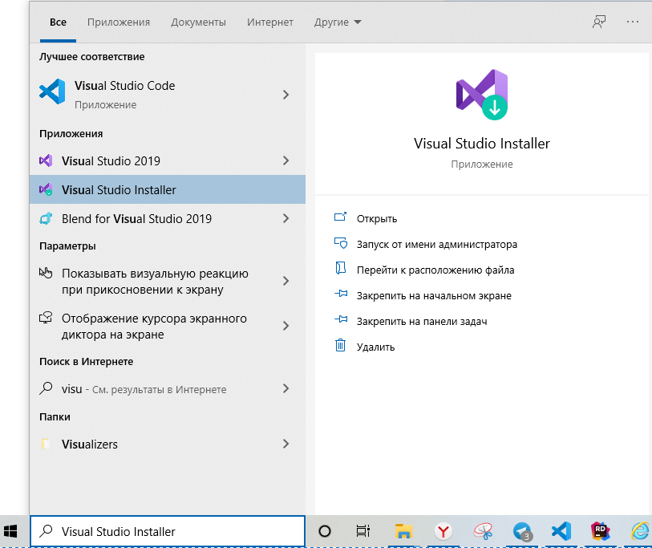Choose Закрепить на панели задач

coord(422,322)
